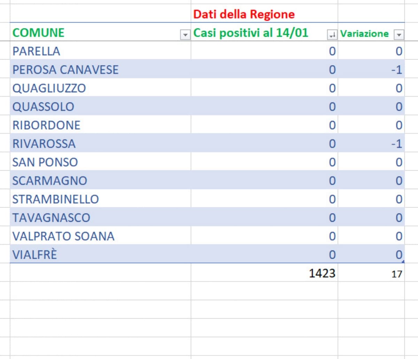Viewport: 418px width, 359px height.
Task: Select the SCARMAGNO cell
Action: click(49, 181)
